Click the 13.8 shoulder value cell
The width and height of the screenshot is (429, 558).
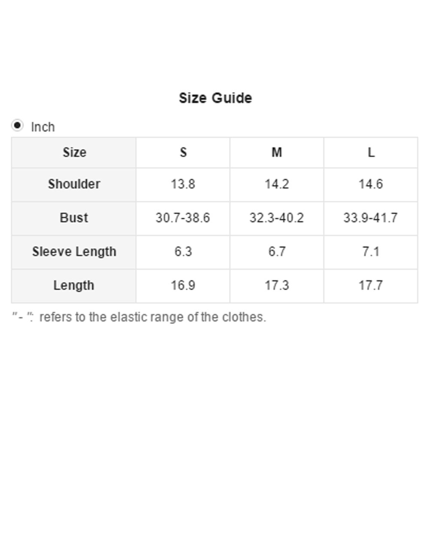pyautogui.click(x=183, y=185)
